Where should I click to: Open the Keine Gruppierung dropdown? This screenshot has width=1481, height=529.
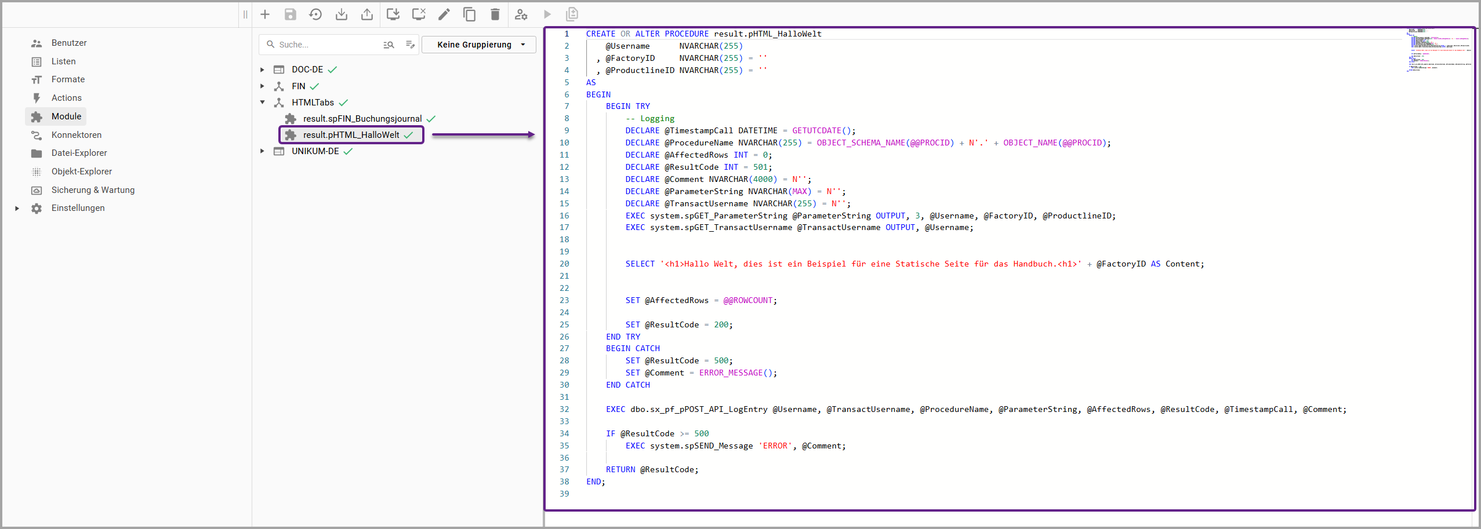click(479, 45)
